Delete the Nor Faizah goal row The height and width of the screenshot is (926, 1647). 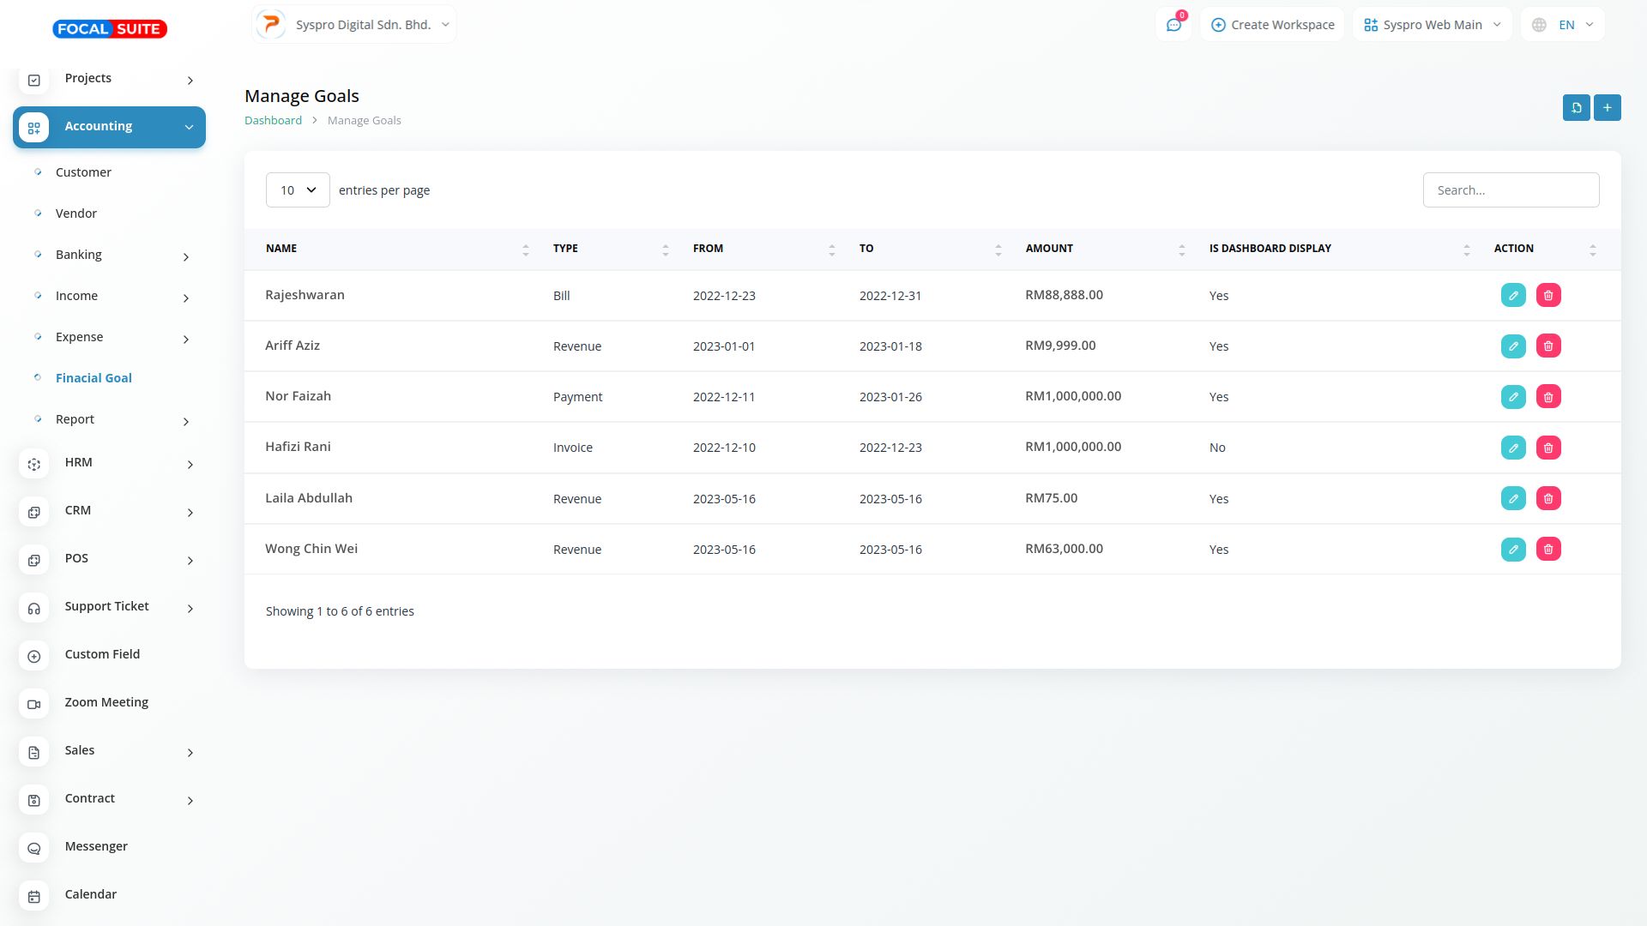(x=1548, y=397)
